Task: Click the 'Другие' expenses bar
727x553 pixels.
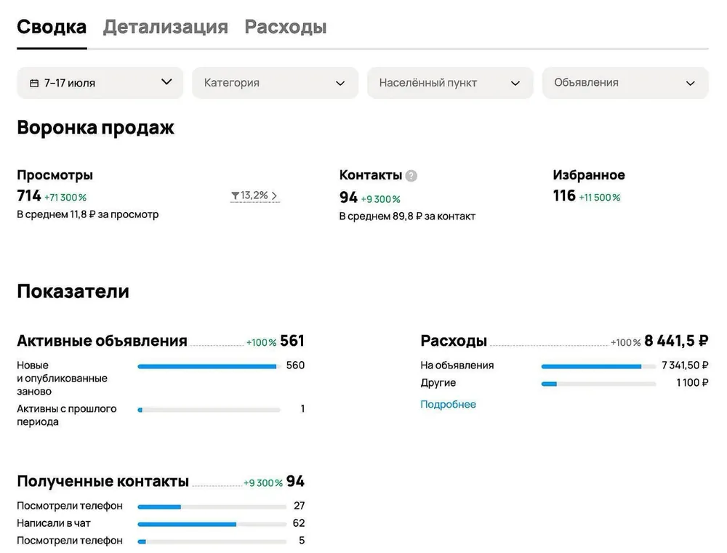Action: [x=598, y=384]
